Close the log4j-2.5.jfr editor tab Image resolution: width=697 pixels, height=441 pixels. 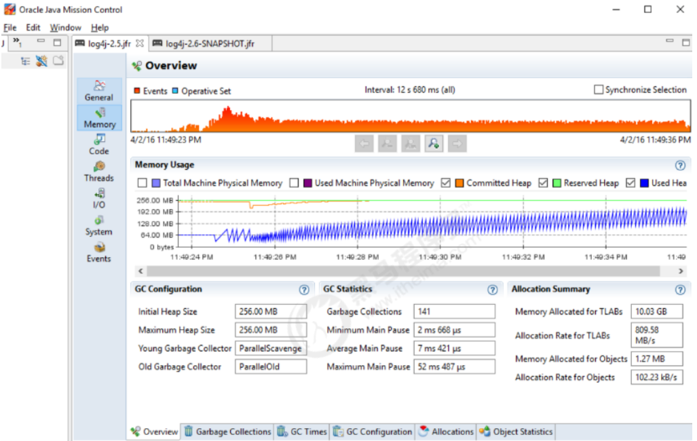click(x=140, y=43)
